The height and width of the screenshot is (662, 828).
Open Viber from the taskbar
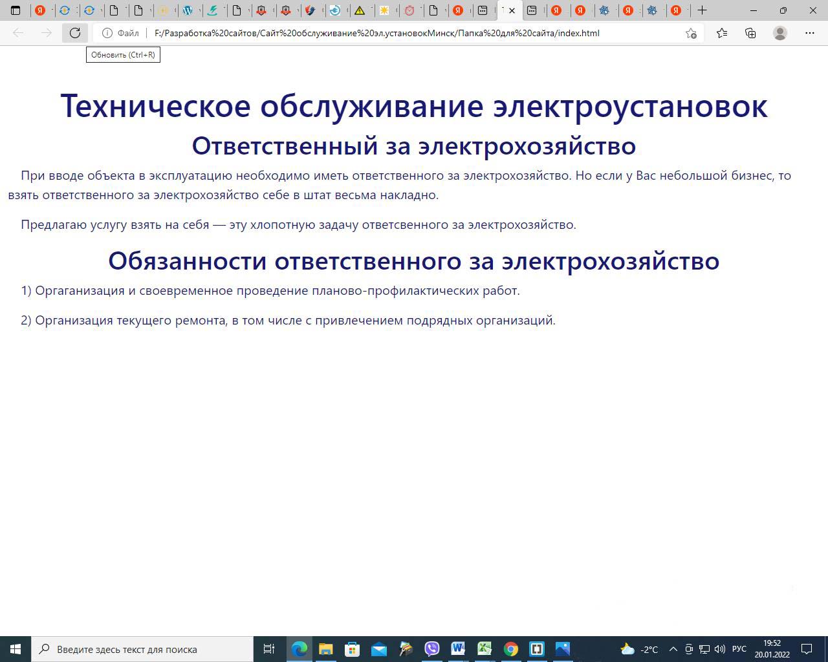431,649
